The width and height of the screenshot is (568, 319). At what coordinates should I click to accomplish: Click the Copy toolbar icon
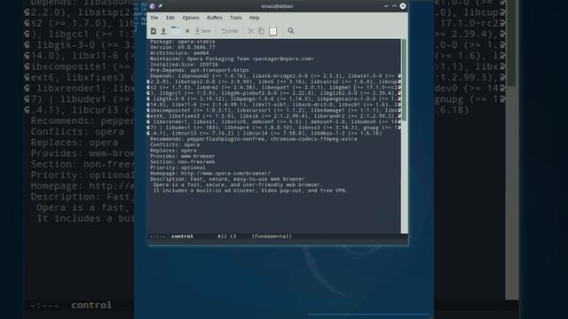pos(261,31)
